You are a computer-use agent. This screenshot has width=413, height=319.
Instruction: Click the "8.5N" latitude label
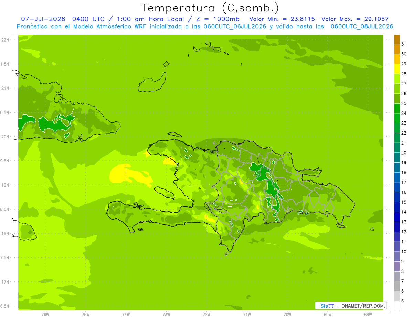click(x=5, y=209)
